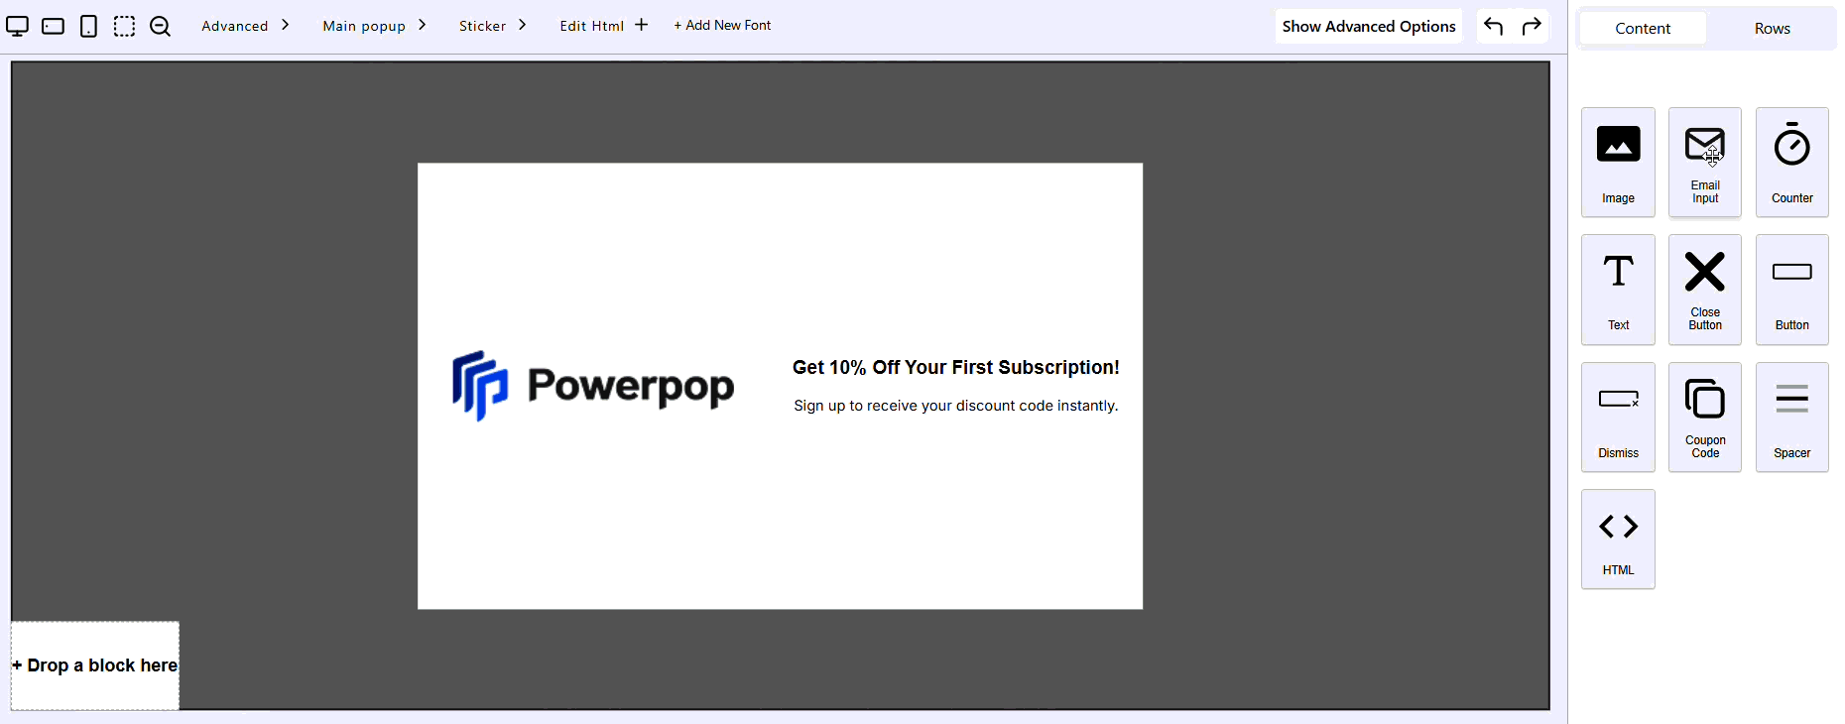Select the Powerpop logo image
Image resolution: width=1845 pixels, height=724 pixels.
[593, 386]
